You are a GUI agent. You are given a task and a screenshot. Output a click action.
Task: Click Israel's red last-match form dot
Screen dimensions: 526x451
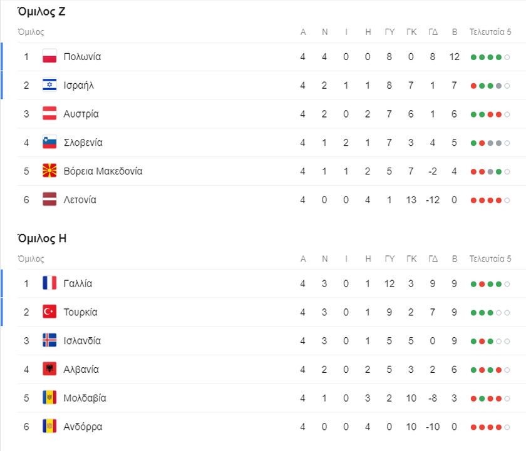(x=473, y=86)
